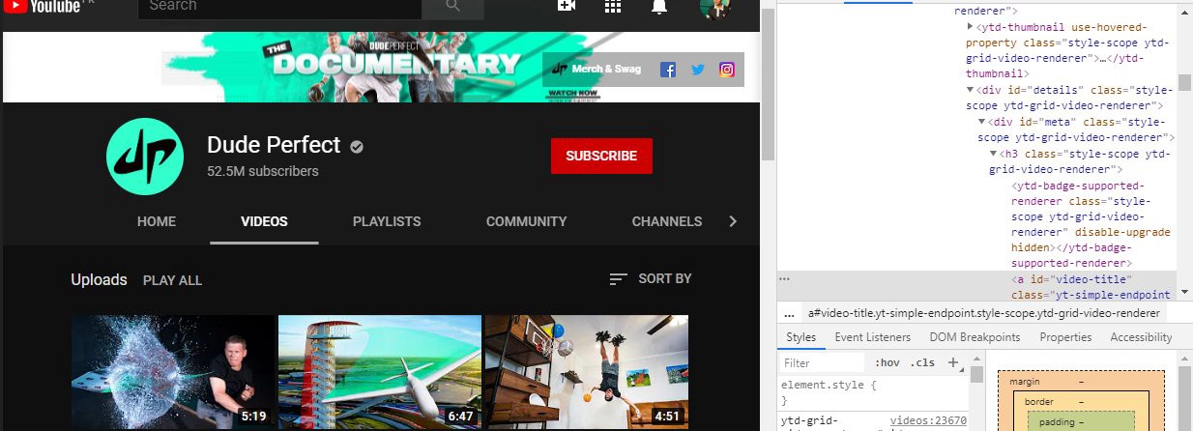Select the a id="video-title" DOM node
Screen dimensions: 1193x431
1091,287
